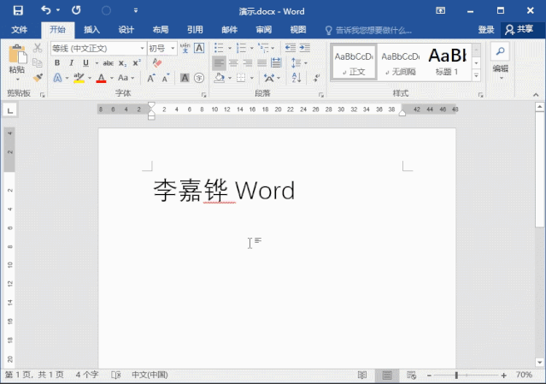Toggle italic formatting

[x=72, y=62]
